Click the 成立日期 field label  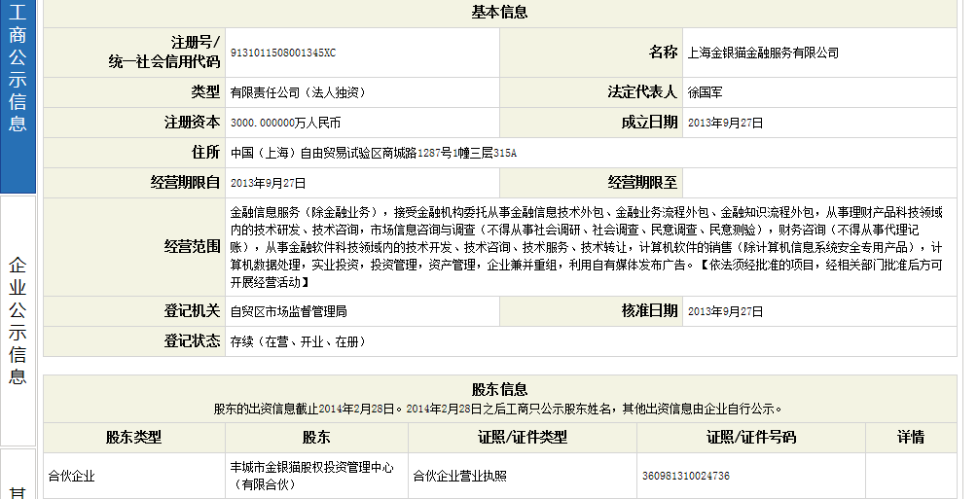pyautogui.click(x=649, y=123)
